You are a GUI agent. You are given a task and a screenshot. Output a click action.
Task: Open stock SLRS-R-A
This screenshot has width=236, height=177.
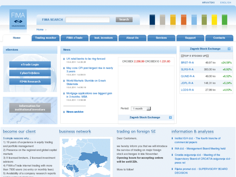187,70
